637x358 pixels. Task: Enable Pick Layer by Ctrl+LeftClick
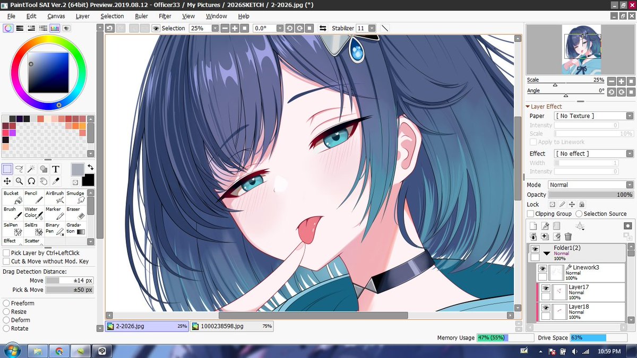(7, 253)
